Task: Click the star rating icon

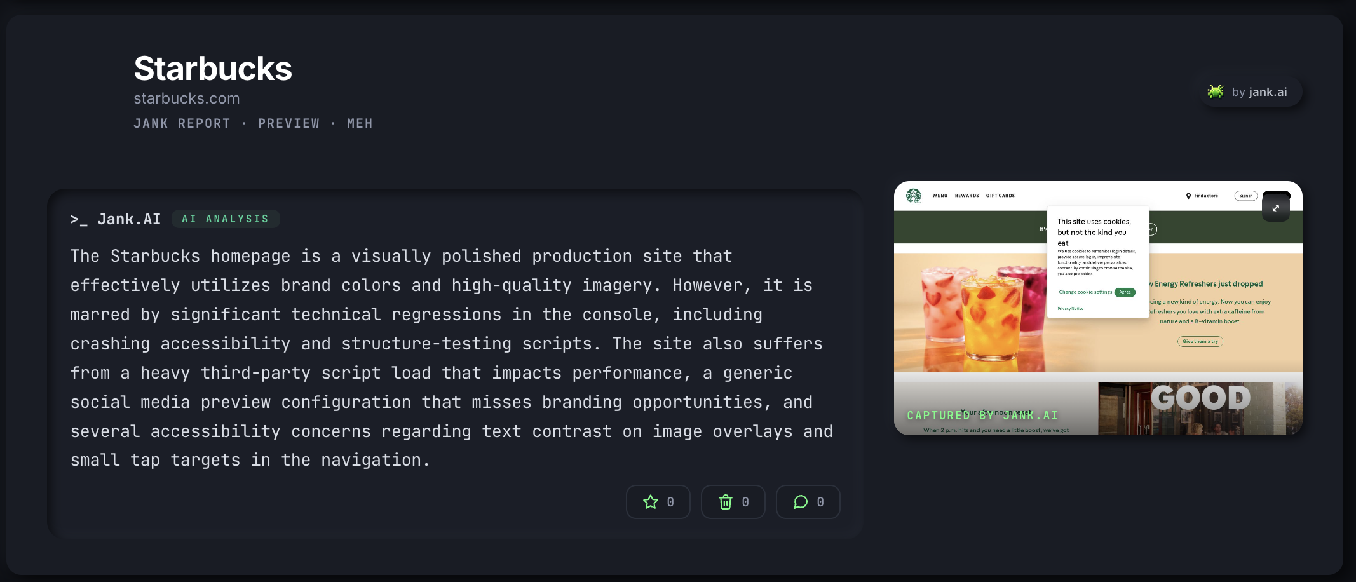Action: (x=650, y=502)
